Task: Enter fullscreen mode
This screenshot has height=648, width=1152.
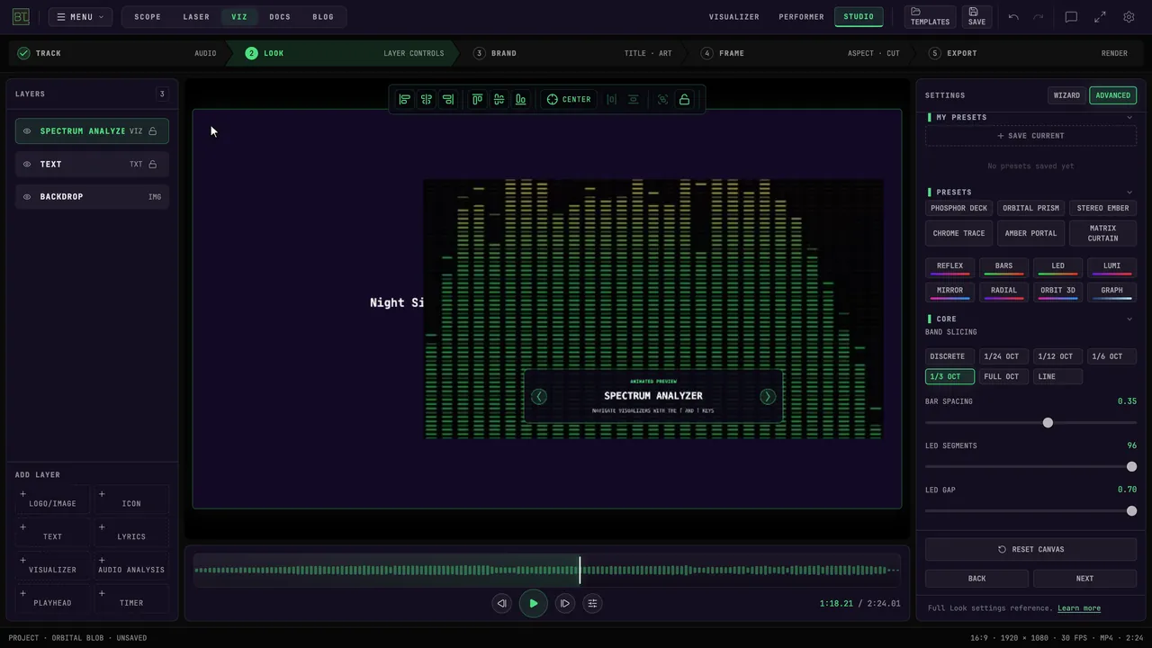Action: pyautogui.click(x=1100, y=16)
